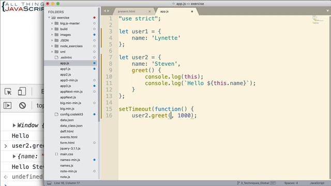Expand the build folder
Viewport: 331px width, 186px height.
(x=52, y=29)
